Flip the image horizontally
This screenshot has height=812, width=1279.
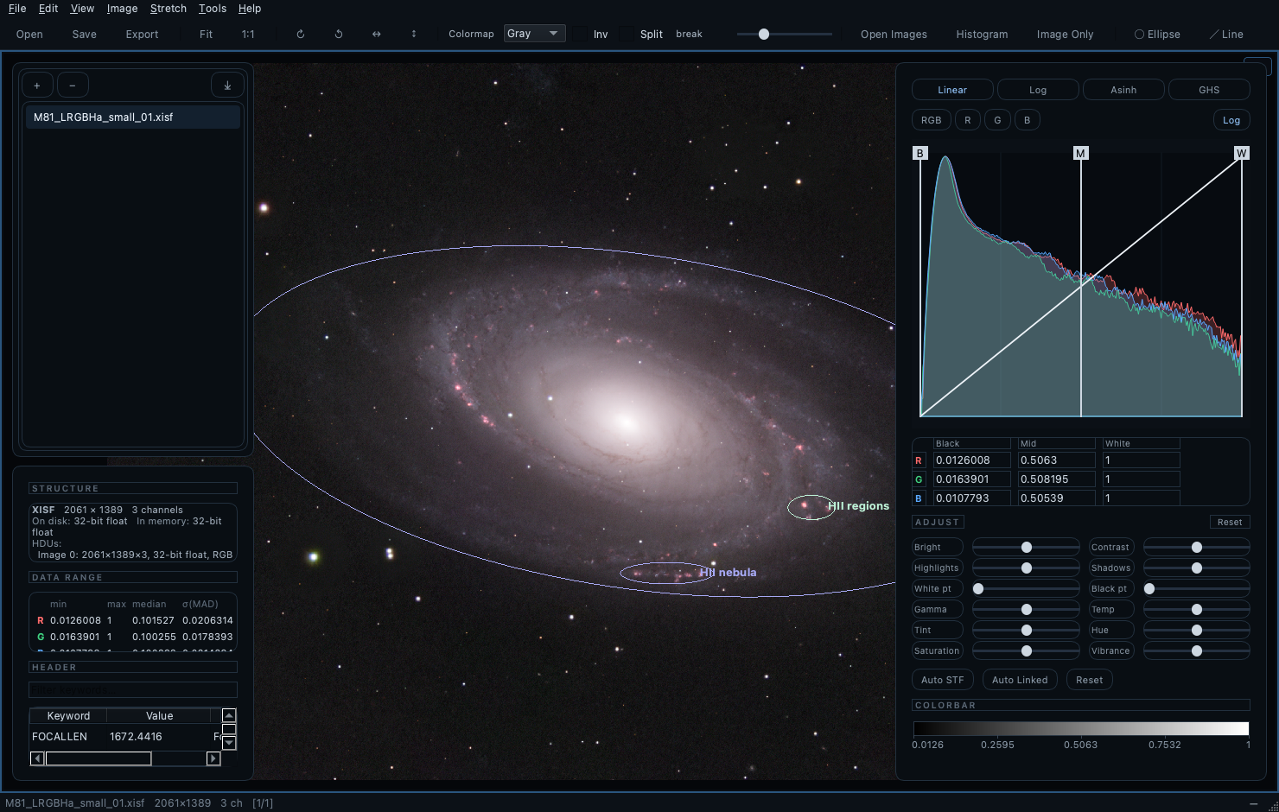[x=377, y=35]
